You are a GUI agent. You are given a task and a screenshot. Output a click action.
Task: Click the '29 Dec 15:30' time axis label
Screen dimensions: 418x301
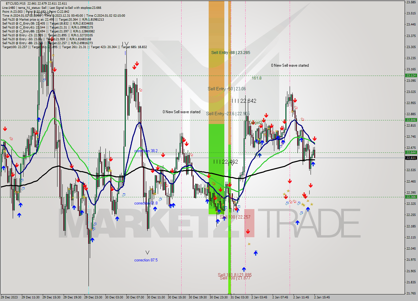51,297
